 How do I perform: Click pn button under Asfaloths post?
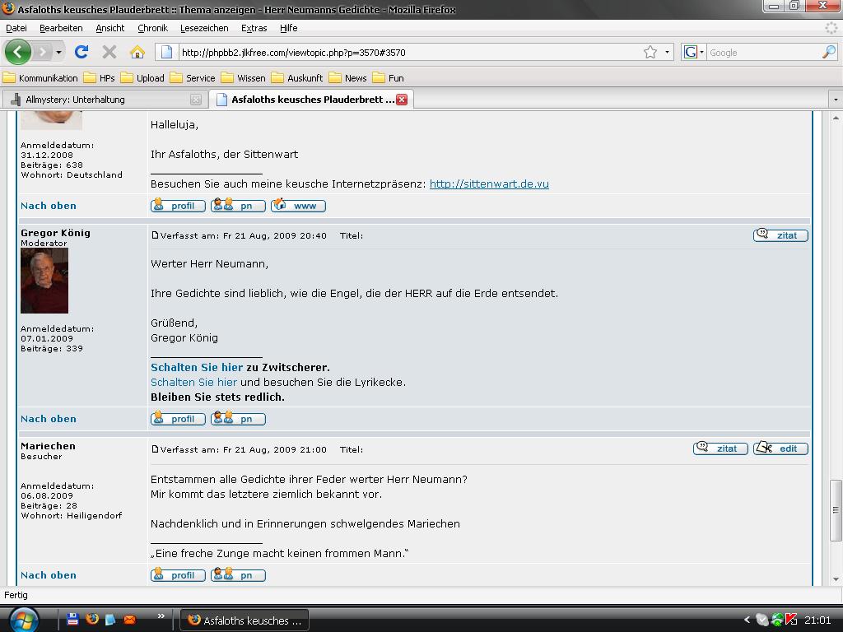(238, 206)
